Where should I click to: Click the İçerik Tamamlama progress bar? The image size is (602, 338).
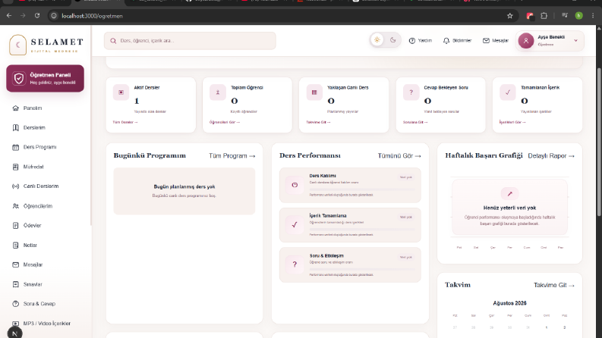pos(362,229)
